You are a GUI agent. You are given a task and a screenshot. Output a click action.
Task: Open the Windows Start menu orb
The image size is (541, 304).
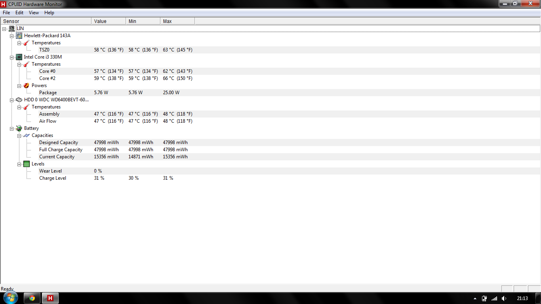click(10, 298)
